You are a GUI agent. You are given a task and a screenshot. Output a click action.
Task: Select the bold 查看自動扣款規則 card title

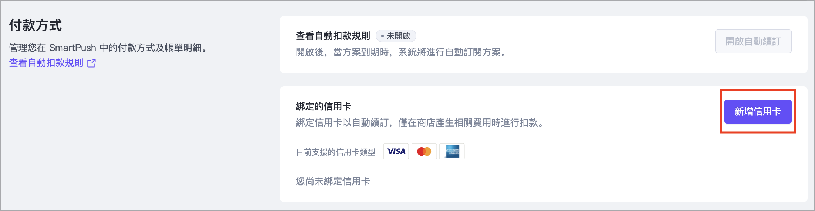coord(333,36)
